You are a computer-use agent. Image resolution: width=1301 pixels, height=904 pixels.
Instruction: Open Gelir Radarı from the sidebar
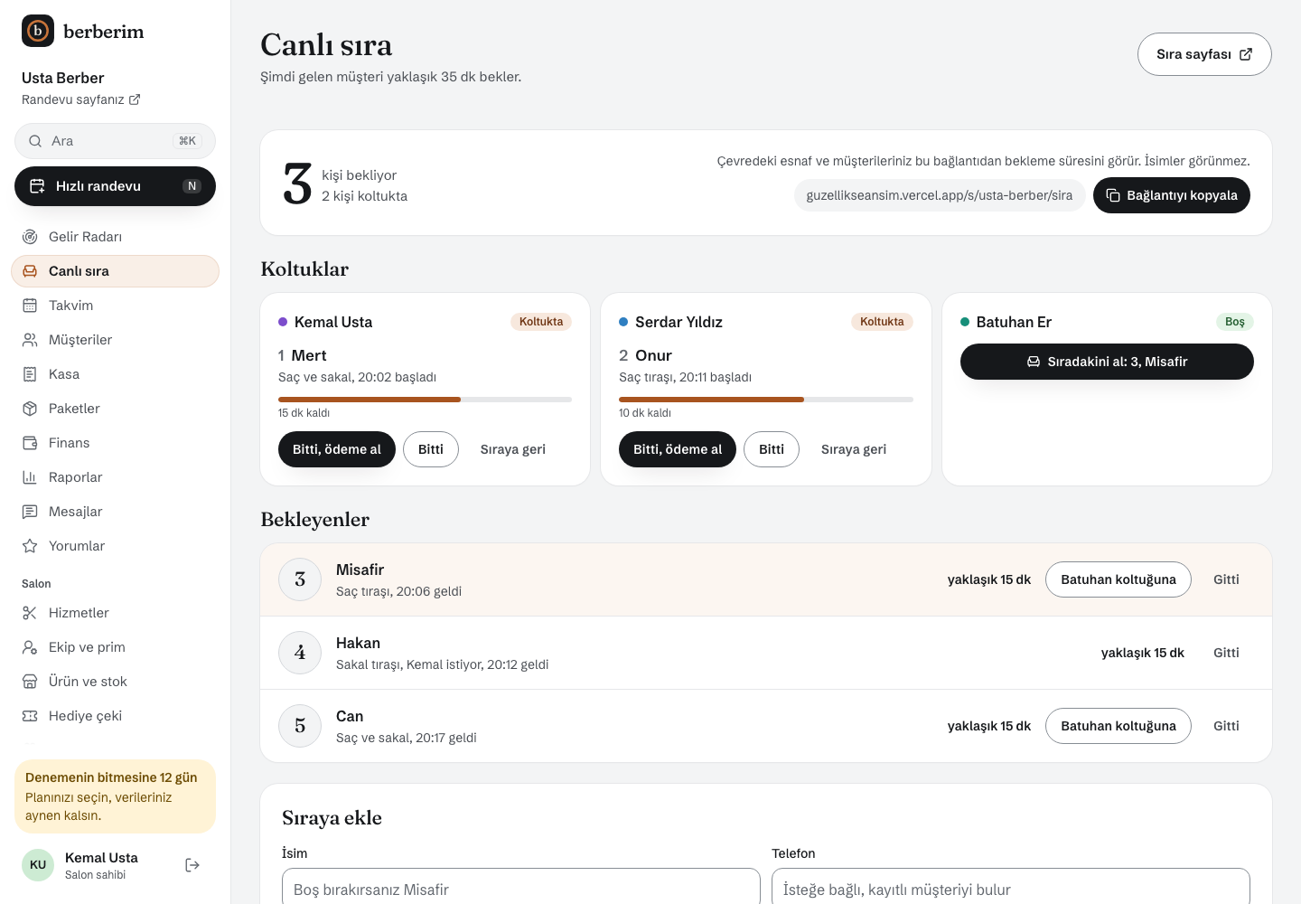click(115, 237)
